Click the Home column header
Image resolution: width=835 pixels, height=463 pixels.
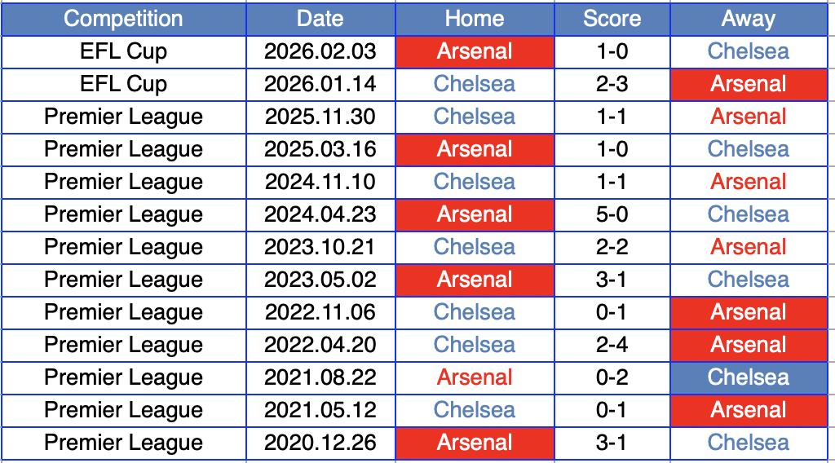[x=475, y=19]
